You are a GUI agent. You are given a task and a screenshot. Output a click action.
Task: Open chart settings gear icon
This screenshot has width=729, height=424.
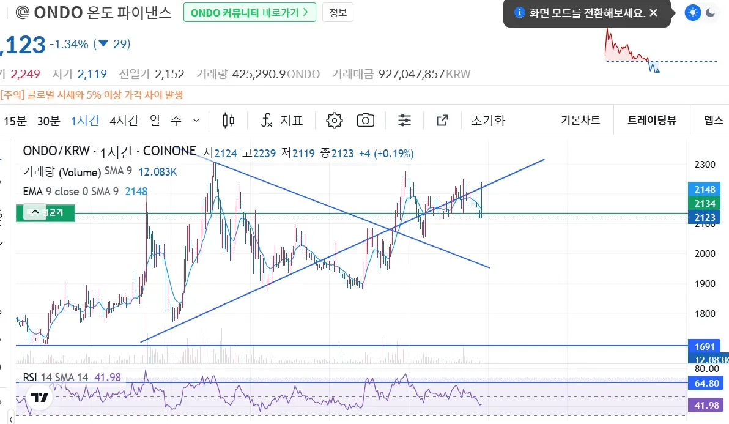[335, 121]
